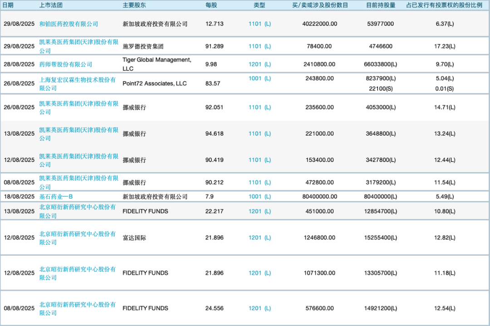490x326 pixels.
Task: Open the 基石药业—B company link
Action: (x=56, y=197)
